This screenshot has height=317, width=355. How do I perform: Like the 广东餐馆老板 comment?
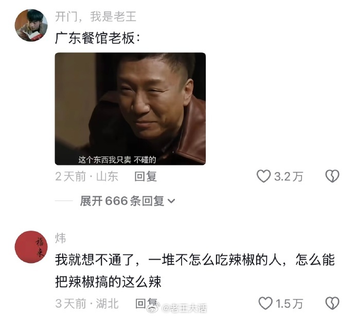(263, 176)
